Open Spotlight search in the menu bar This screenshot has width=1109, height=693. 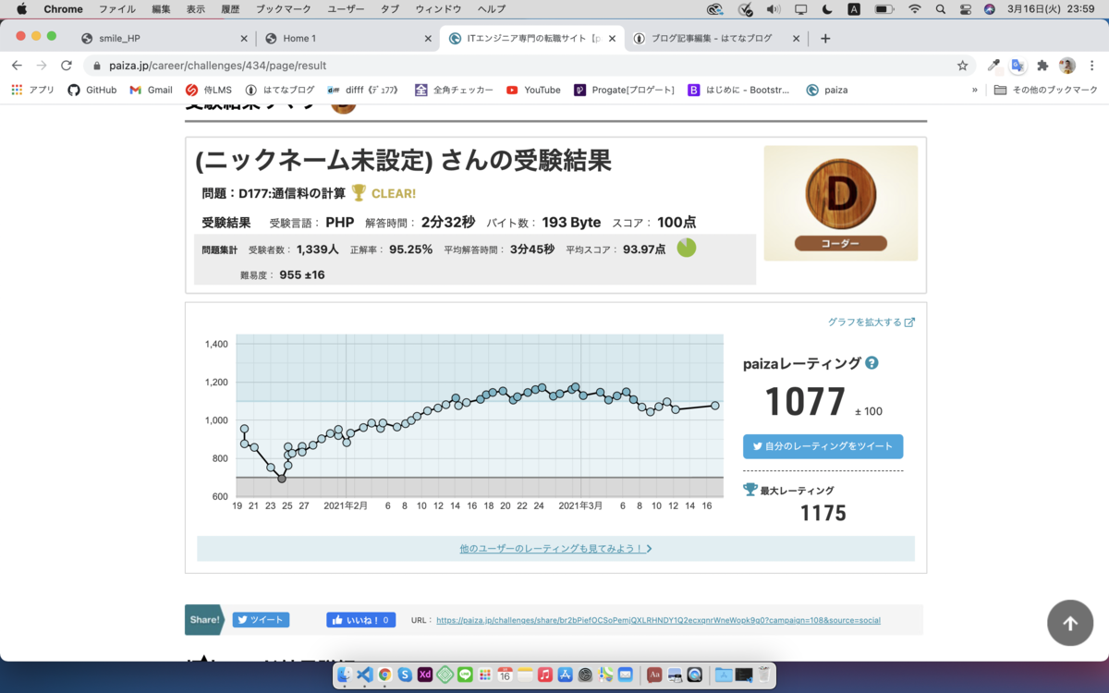pos(941,9)
